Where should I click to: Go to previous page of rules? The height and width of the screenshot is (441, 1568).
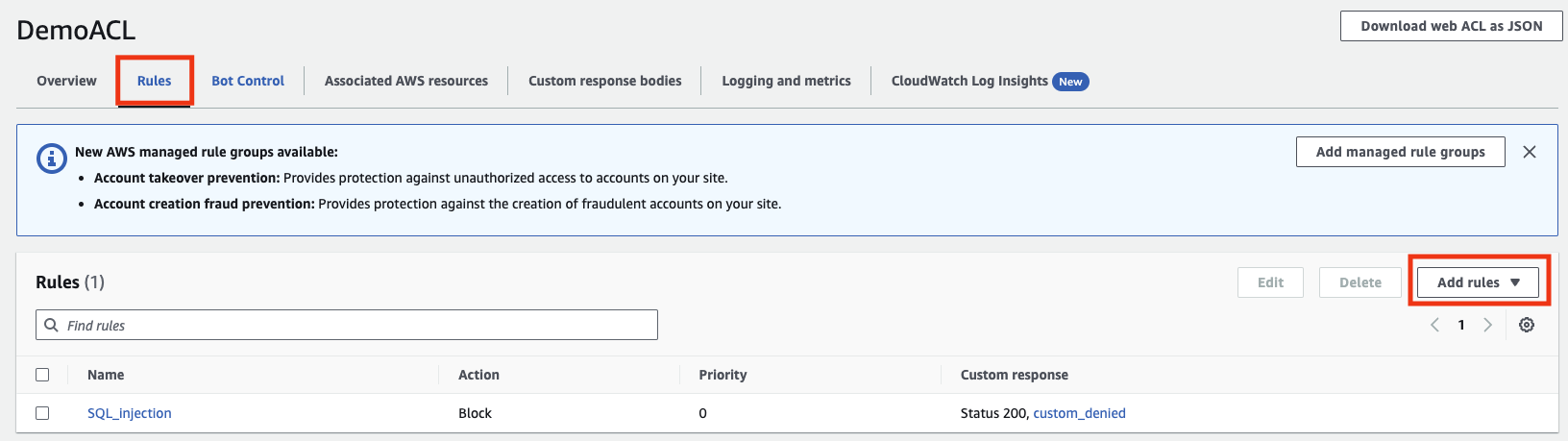(x=1434, y=325)
